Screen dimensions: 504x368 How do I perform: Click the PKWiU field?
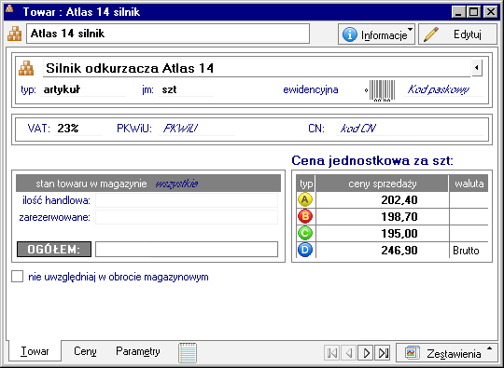[x=197, y=129]
